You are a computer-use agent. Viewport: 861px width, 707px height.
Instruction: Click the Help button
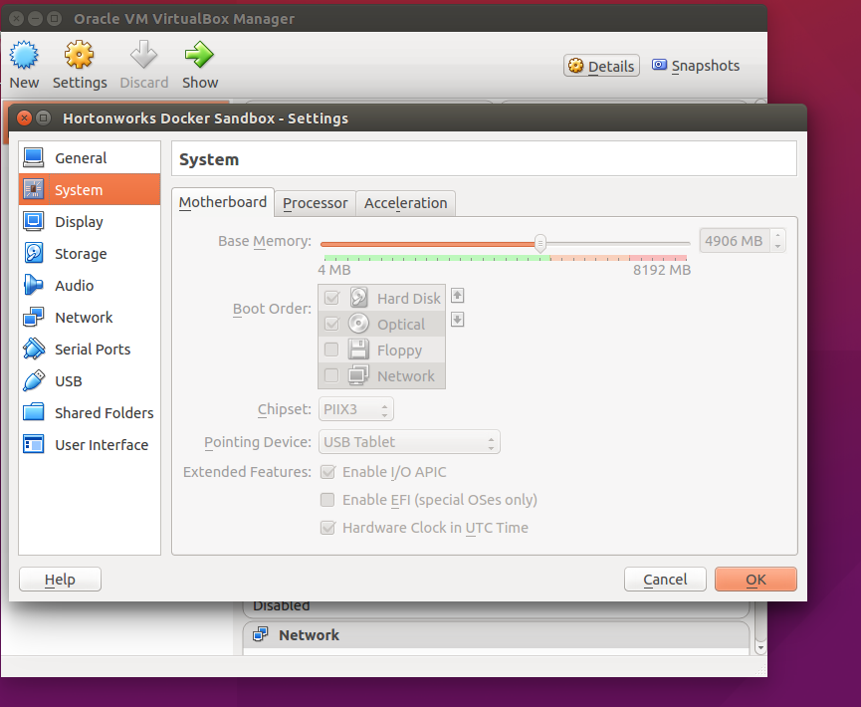tap(60, 580)
